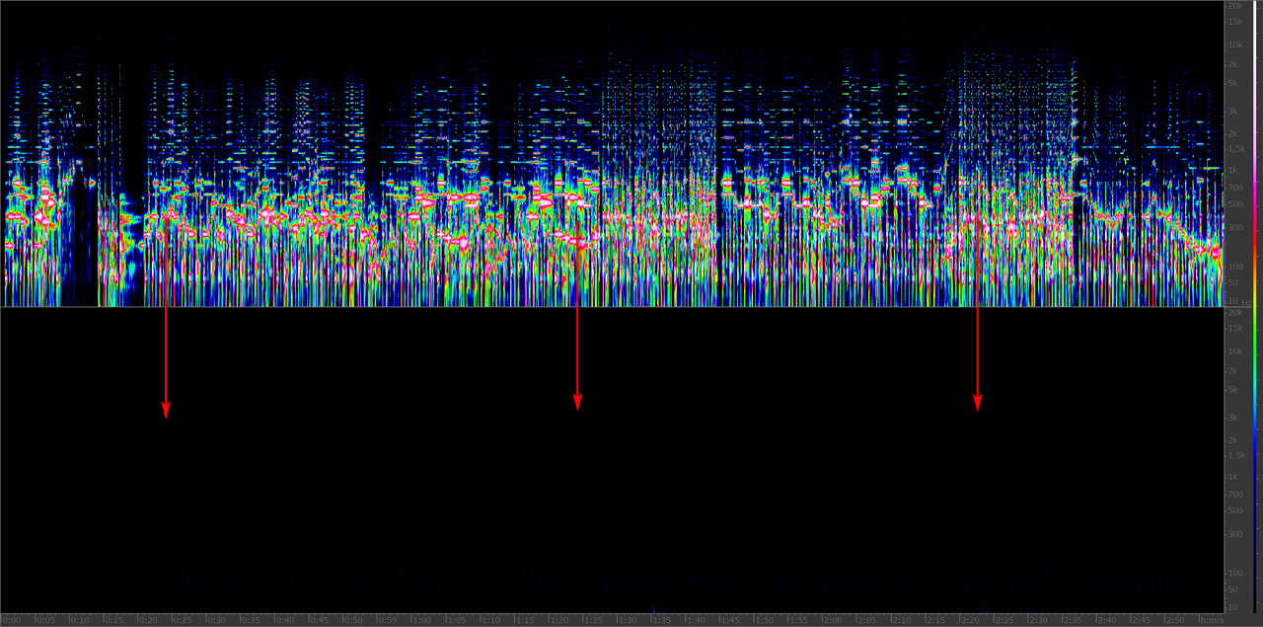The width and height of the screenshot is (1263, 627).
Task: Click the 2:15 mark on the time ruler
Action: tap(934, 620)
